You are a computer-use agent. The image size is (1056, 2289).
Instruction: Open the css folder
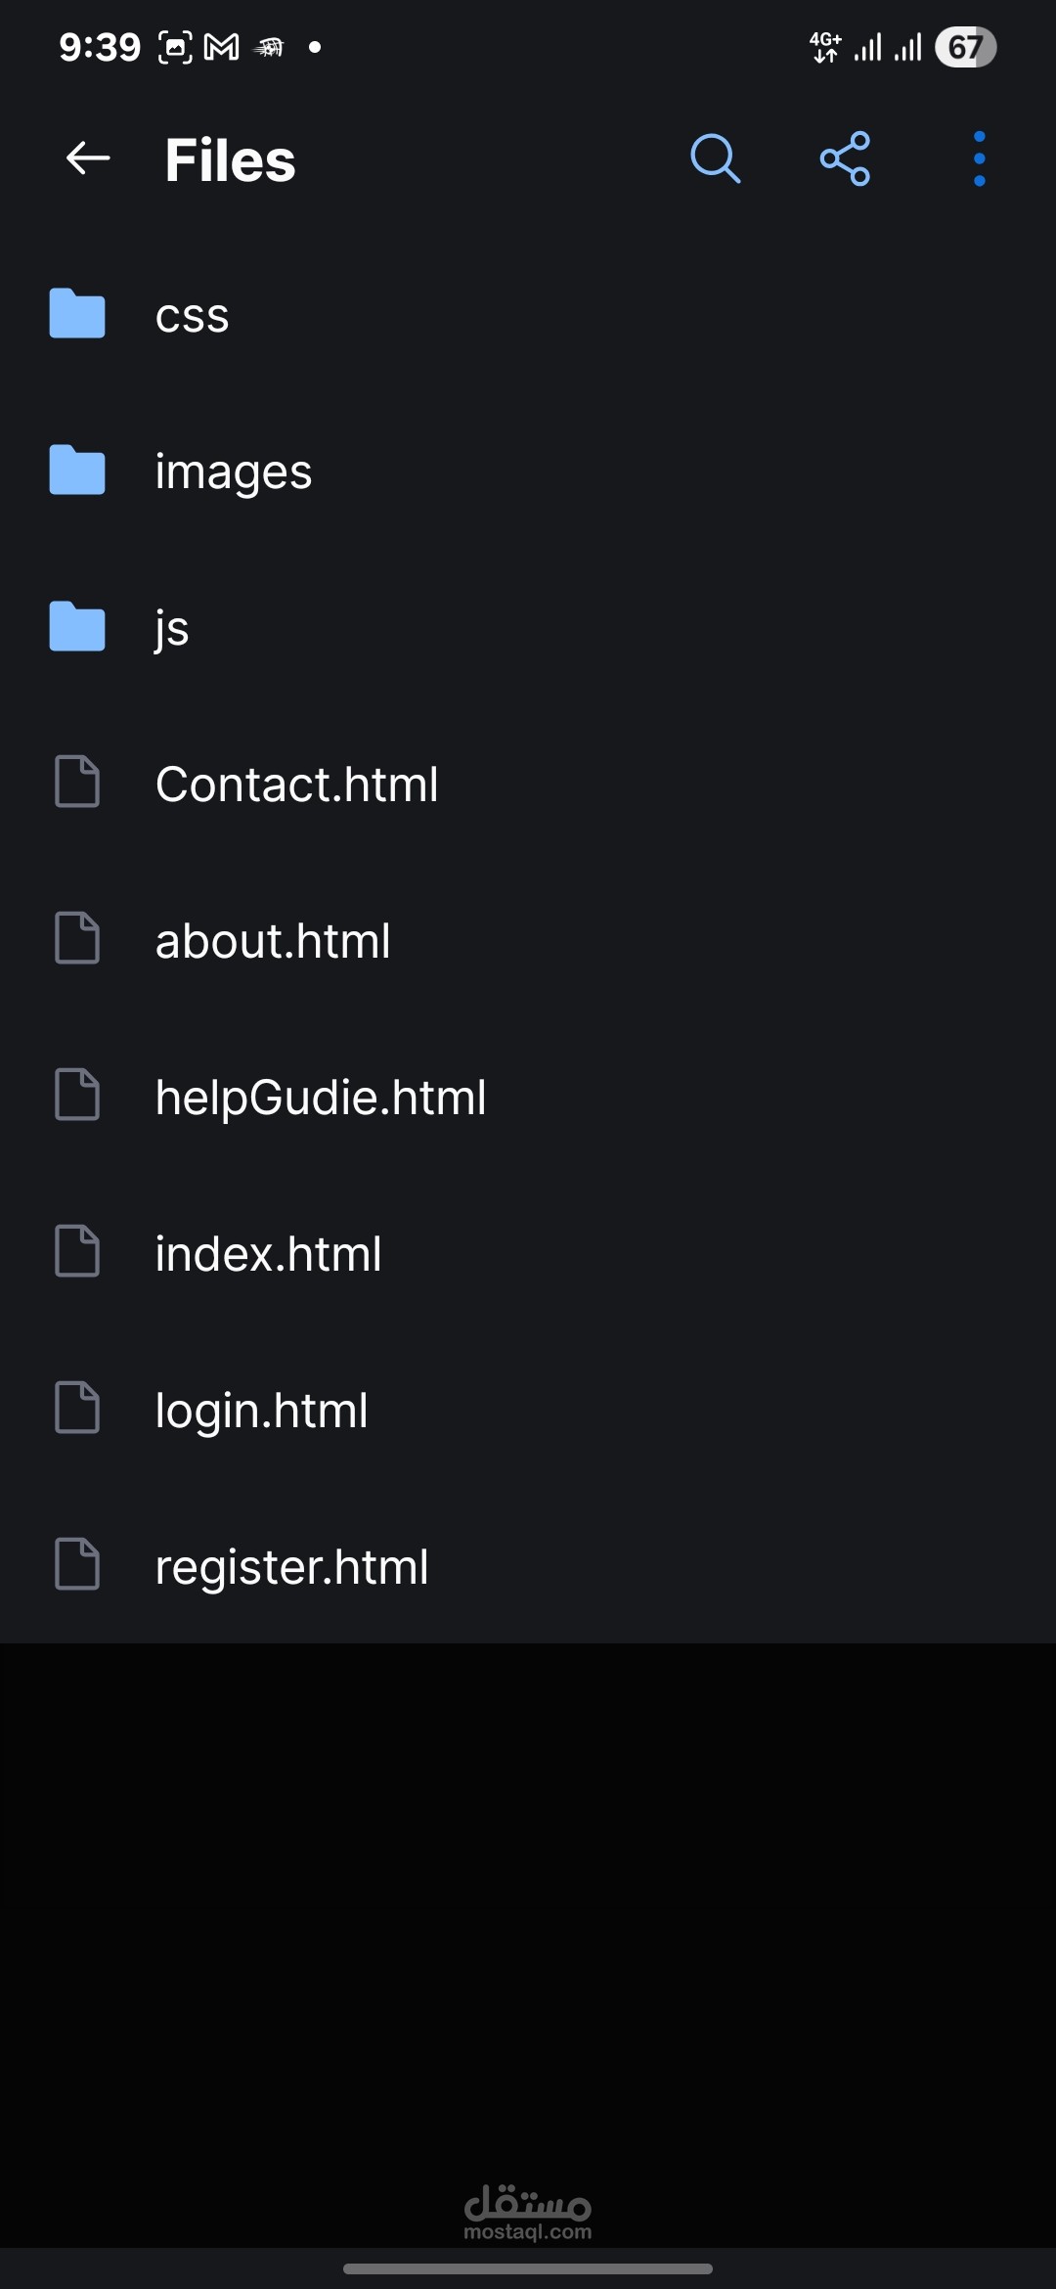coord(528,314)
